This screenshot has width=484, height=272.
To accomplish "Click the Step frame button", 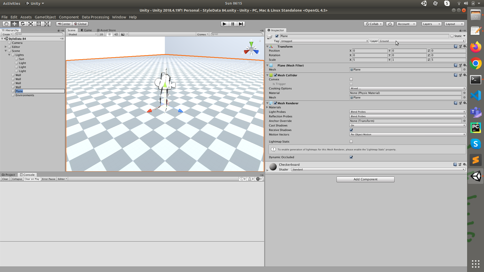I will click(x=241, y=24).
